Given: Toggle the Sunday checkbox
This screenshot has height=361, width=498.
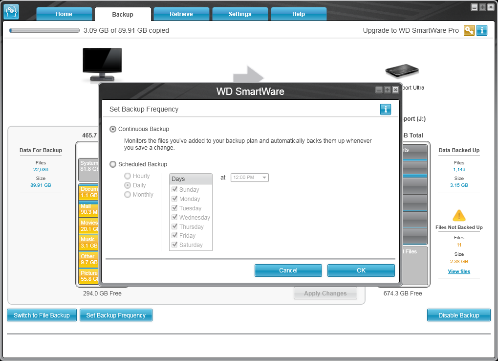Looking at the screenshot, I should tap(174, 189).
